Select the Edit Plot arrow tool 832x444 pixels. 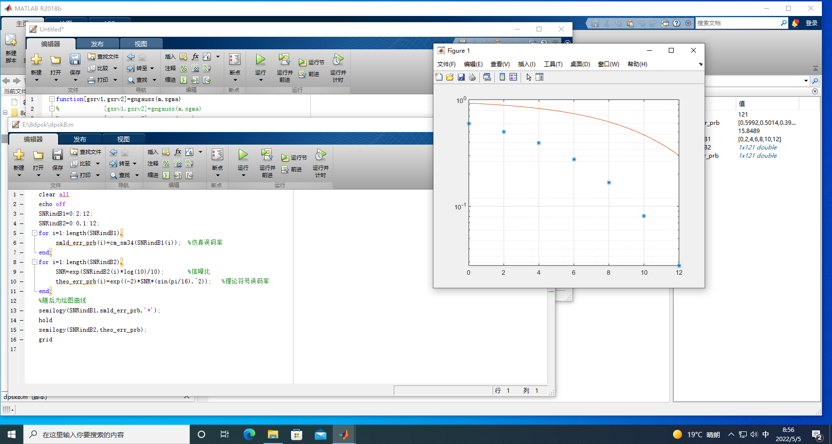click(x=528, y=77)
